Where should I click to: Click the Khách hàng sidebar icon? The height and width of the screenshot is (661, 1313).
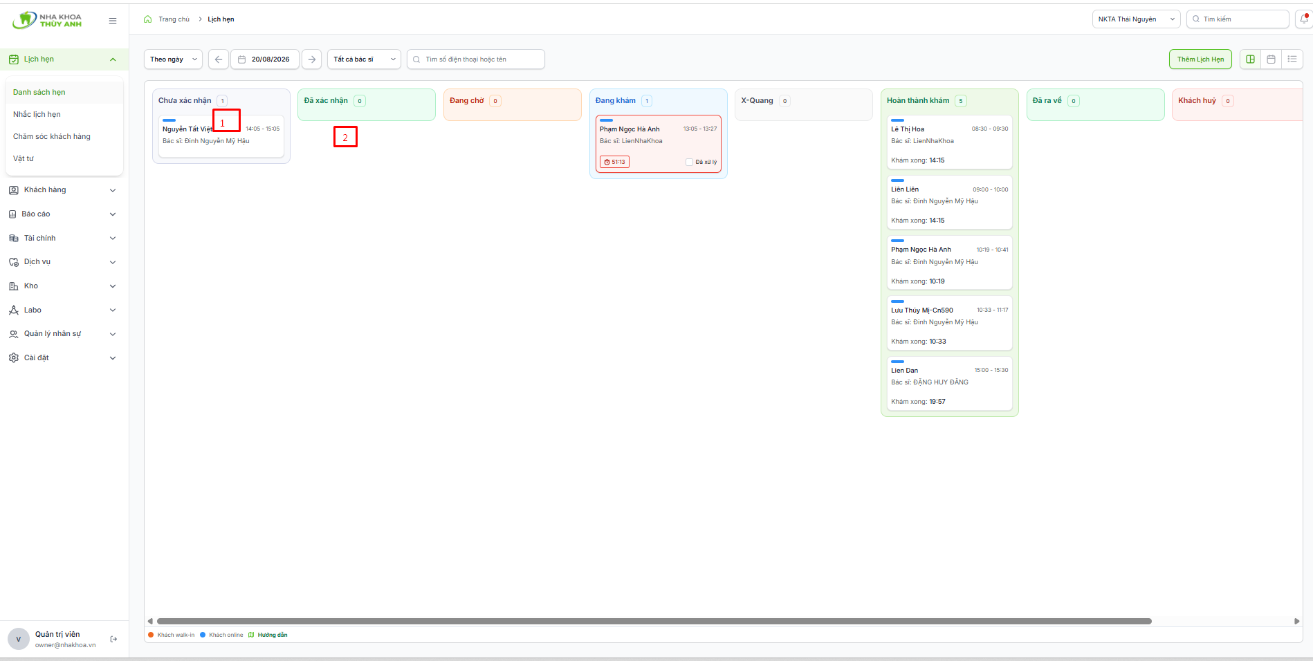(14, 190)
